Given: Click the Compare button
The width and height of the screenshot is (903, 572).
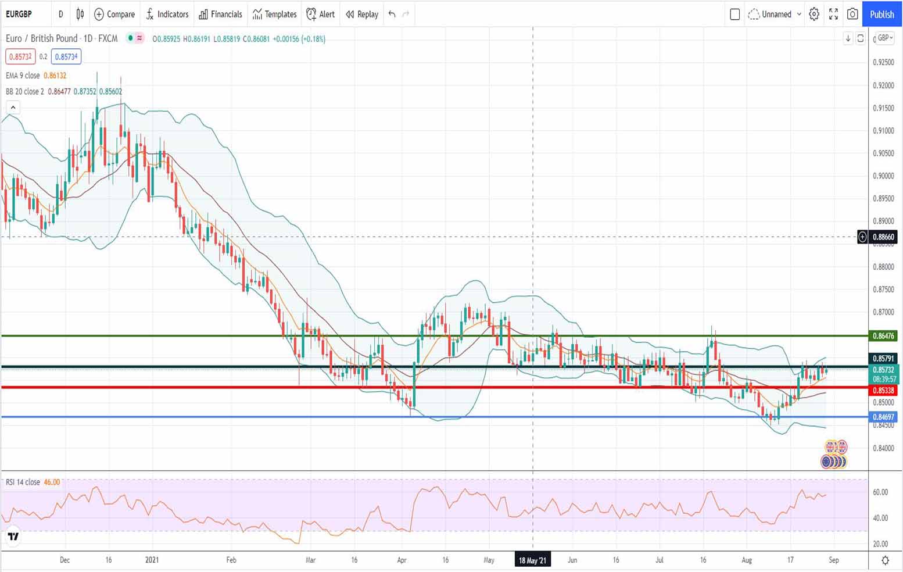Looking at the screenshot, I should [114, 14].
